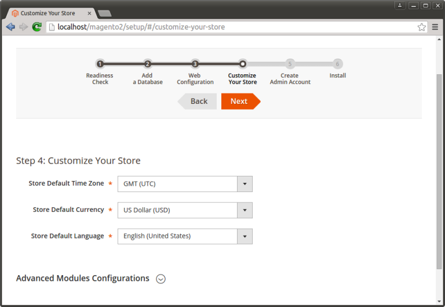Click step 6 Install circle
The height and width of the screenshot is (307, 445).
(337, 64)
